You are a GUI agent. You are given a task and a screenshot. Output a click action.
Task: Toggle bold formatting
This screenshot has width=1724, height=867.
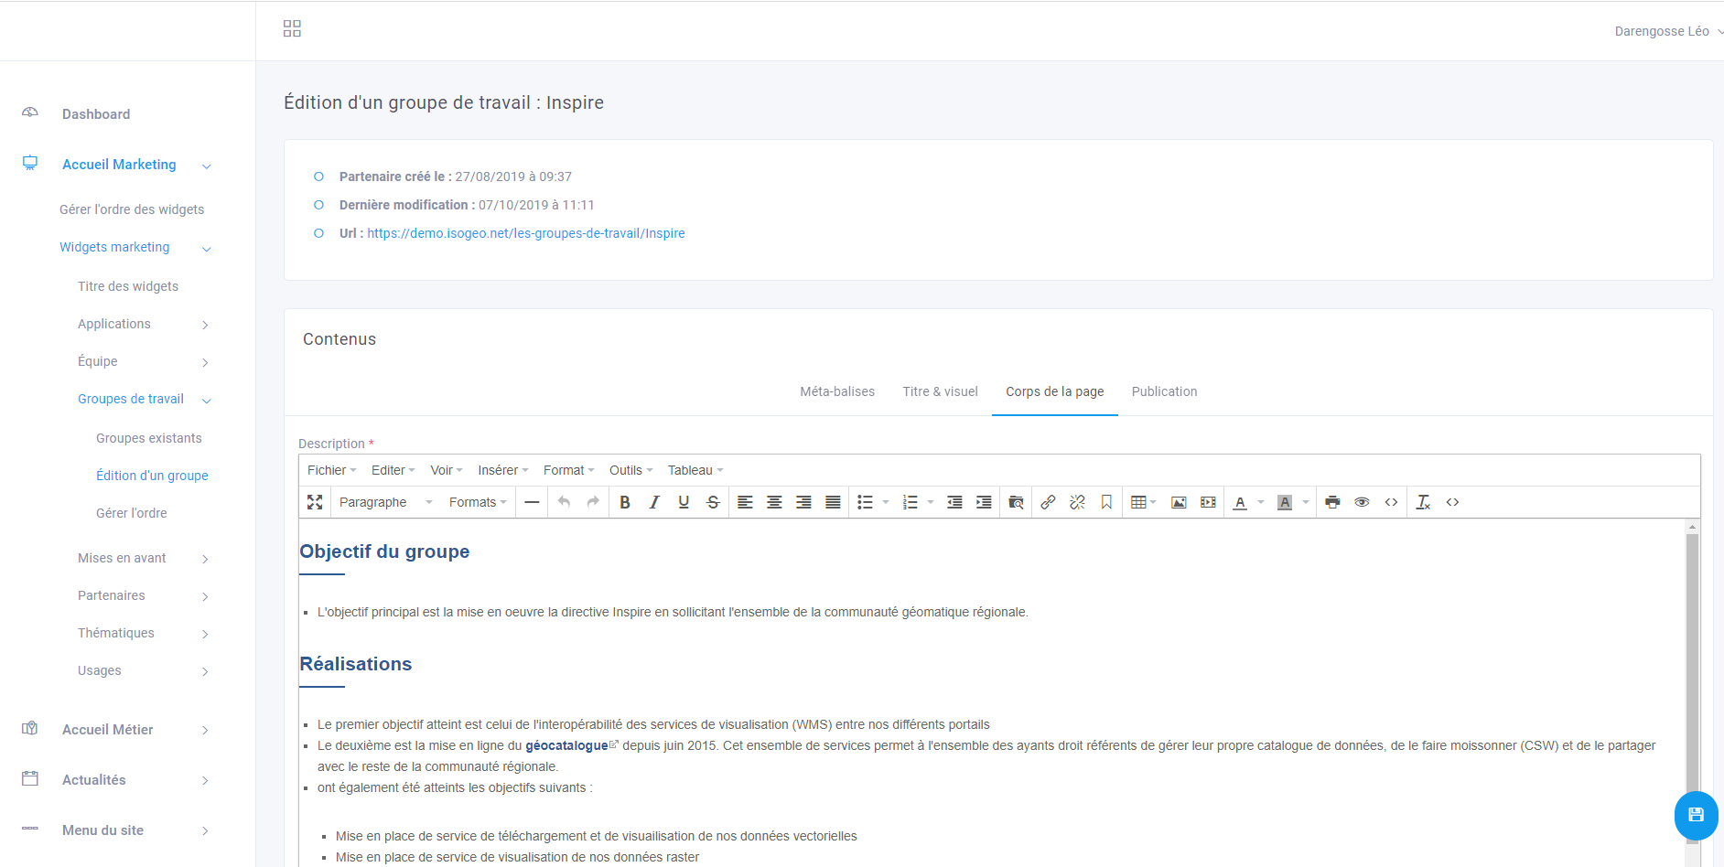[x=625, y=502]
